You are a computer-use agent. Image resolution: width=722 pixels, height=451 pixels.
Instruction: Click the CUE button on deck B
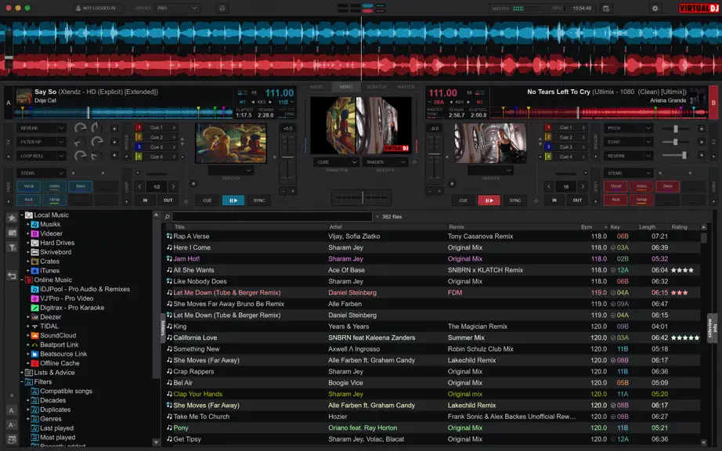coord(464,200)
